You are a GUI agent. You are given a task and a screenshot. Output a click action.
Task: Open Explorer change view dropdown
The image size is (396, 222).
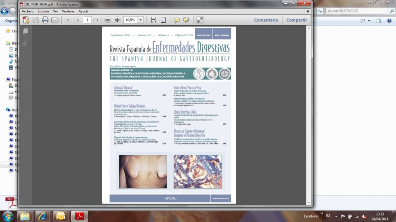point(369,21)
